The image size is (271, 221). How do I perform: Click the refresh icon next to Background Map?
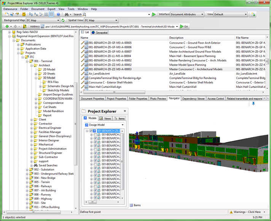(63, 21)
